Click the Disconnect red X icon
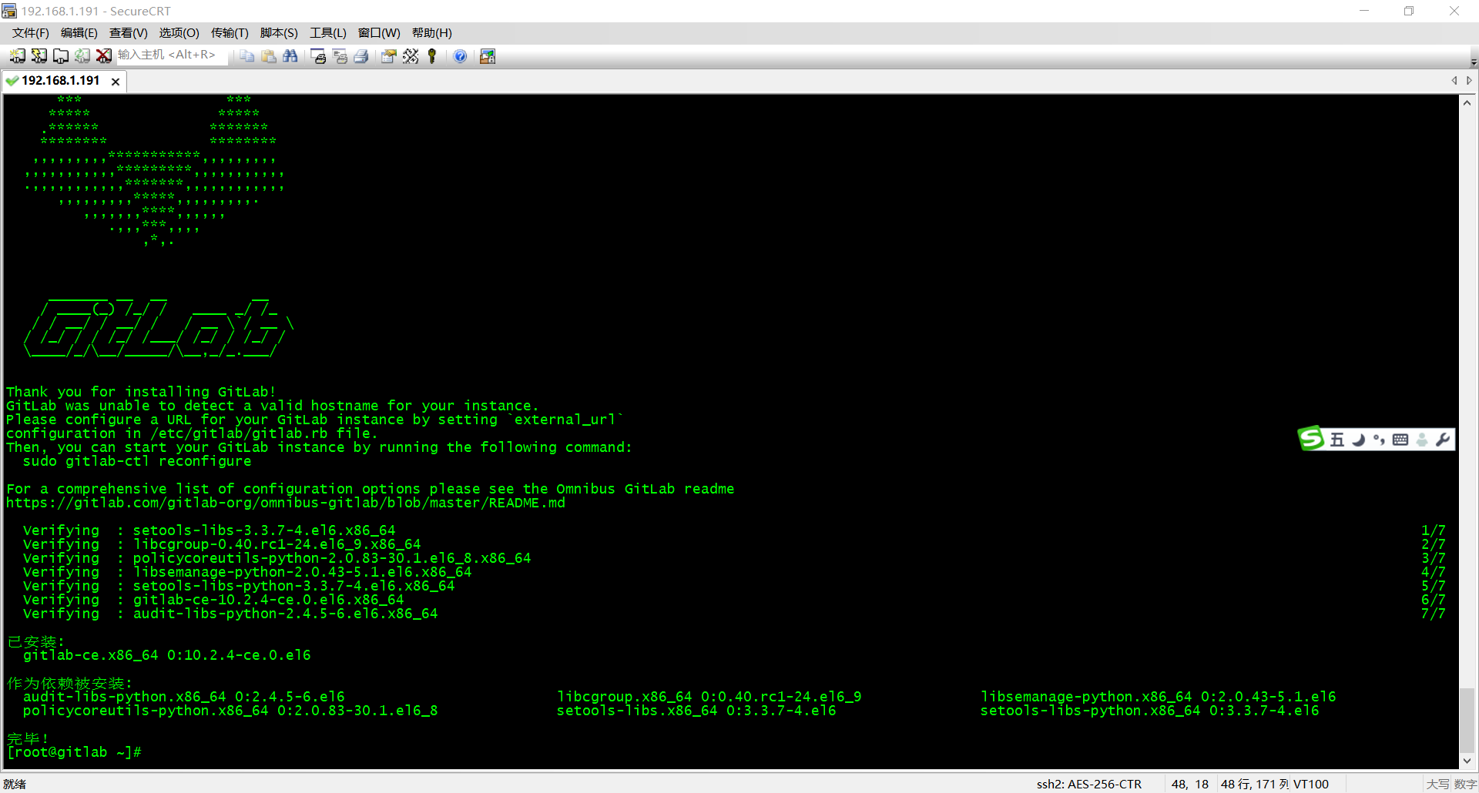The height and width of the screenshot is (793, 1479). click(x=103, y=55)
